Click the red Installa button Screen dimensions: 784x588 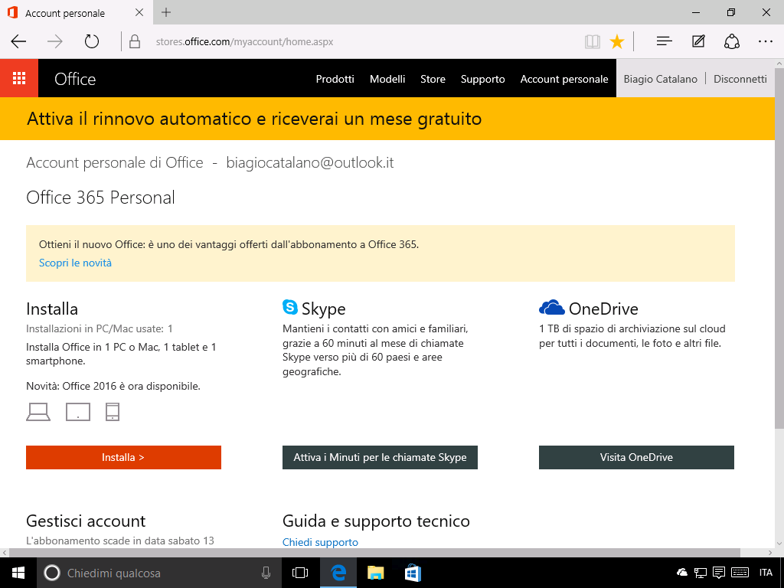[123, 458]
